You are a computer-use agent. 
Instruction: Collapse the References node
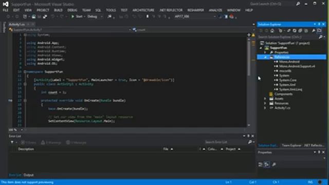[265, 57]
